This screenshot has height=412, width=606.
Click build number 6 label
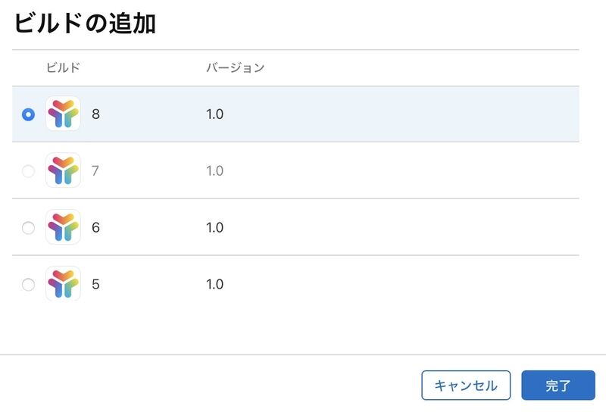96,228
